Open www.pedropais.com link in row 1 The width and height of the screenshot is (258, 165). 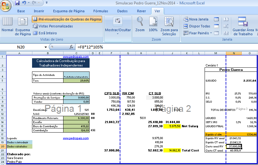coord(76,57)
